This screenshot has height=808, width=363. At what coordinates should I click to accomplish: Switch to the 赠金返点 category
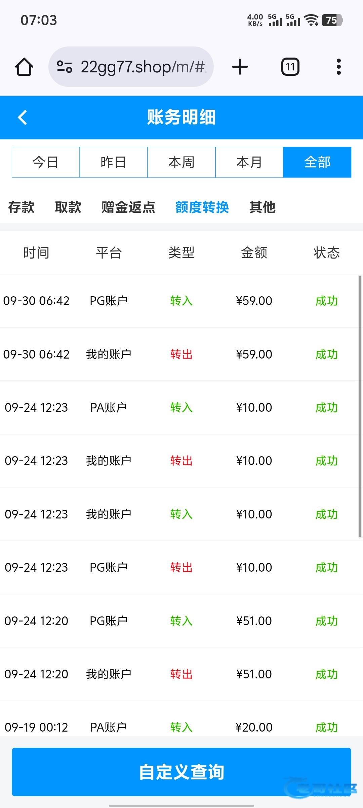tap(128, 207)
